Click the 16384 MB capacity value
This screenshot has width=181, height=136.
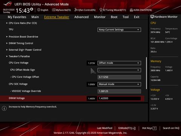click(x=155, y=80)
